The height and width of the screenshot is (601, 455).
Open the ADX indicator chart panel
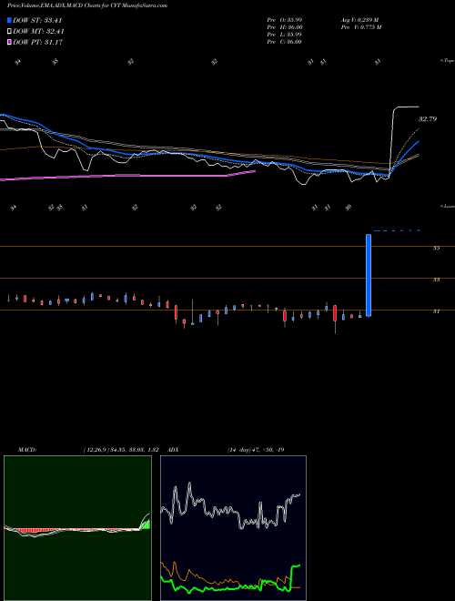(x=233, y=528)
